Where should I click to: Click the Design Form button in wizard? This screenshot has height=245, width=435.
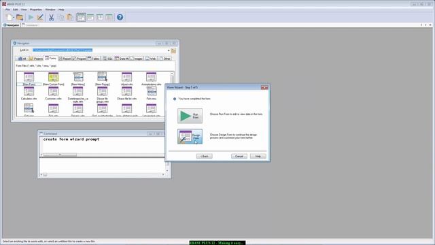click(190, 136)
